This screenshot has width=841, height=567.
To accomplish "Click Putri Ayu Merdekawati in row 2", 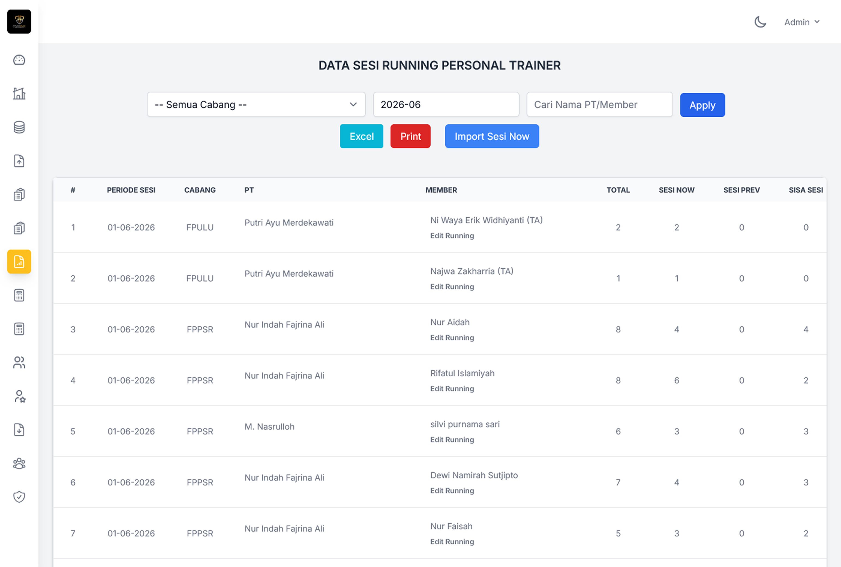I will (x=289, y=274).
